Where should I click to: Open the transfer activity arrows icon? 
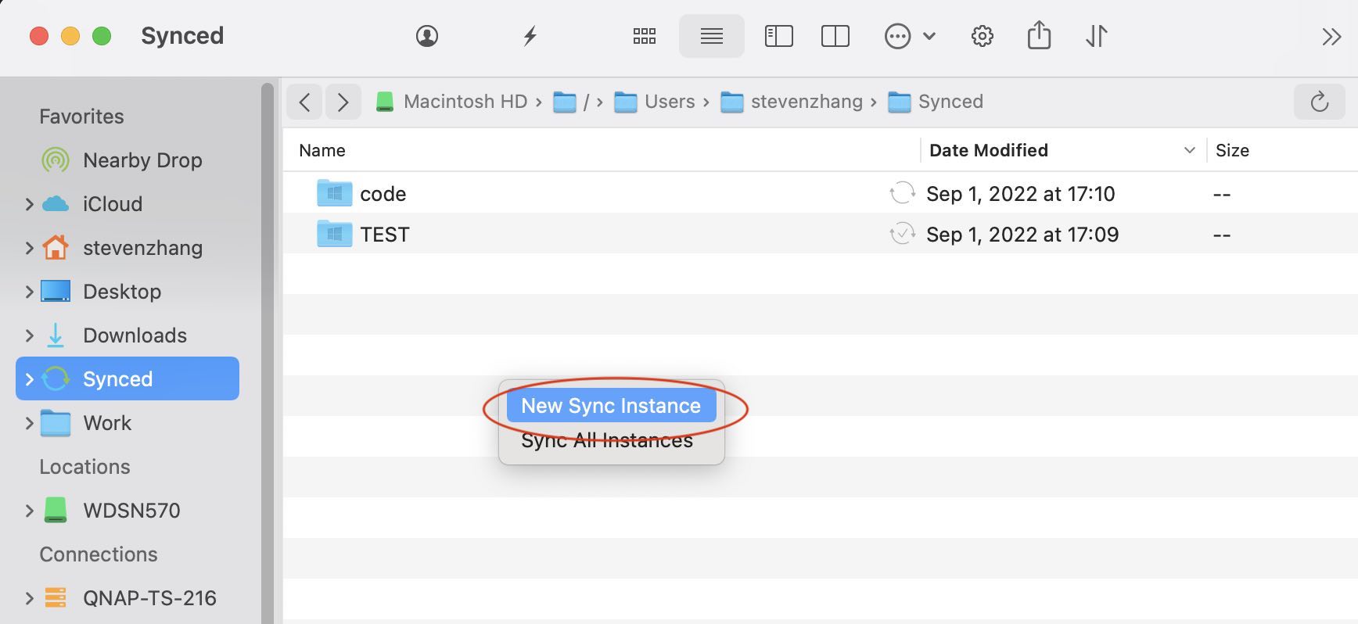(1096, 36)
